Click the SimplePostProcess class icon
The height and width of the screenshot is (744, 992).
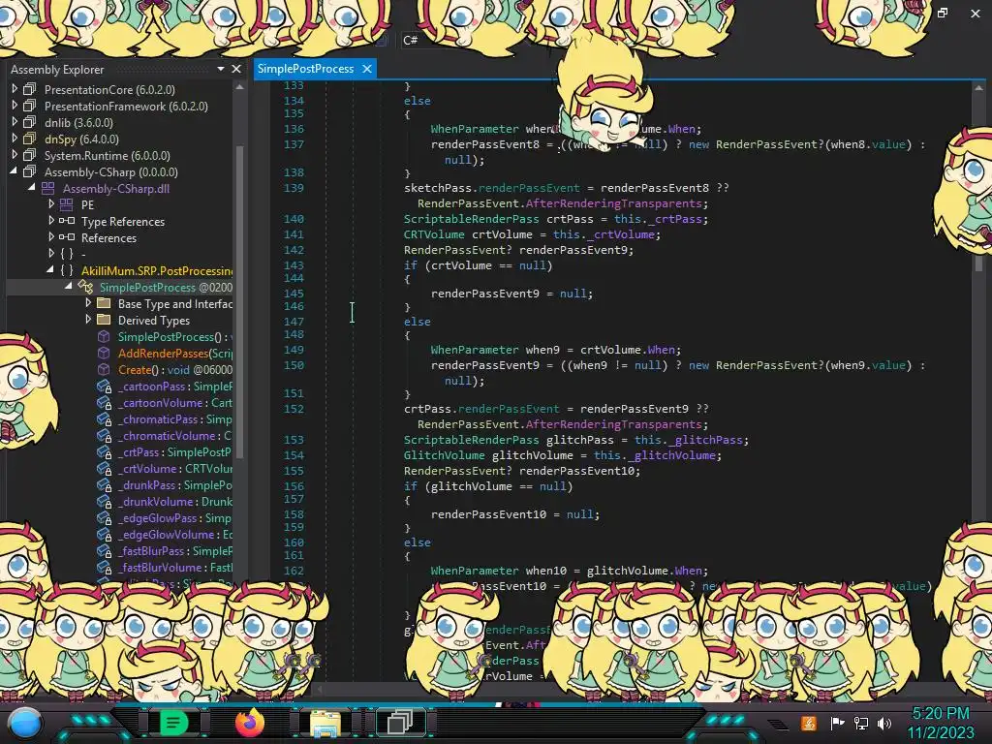coord(85,287)
